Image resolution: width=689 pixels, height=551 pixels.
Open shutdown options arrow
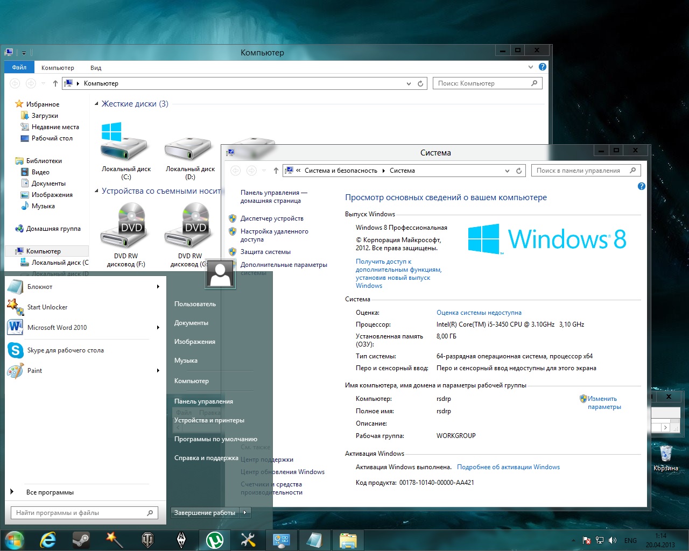click(x=245, y=513)
